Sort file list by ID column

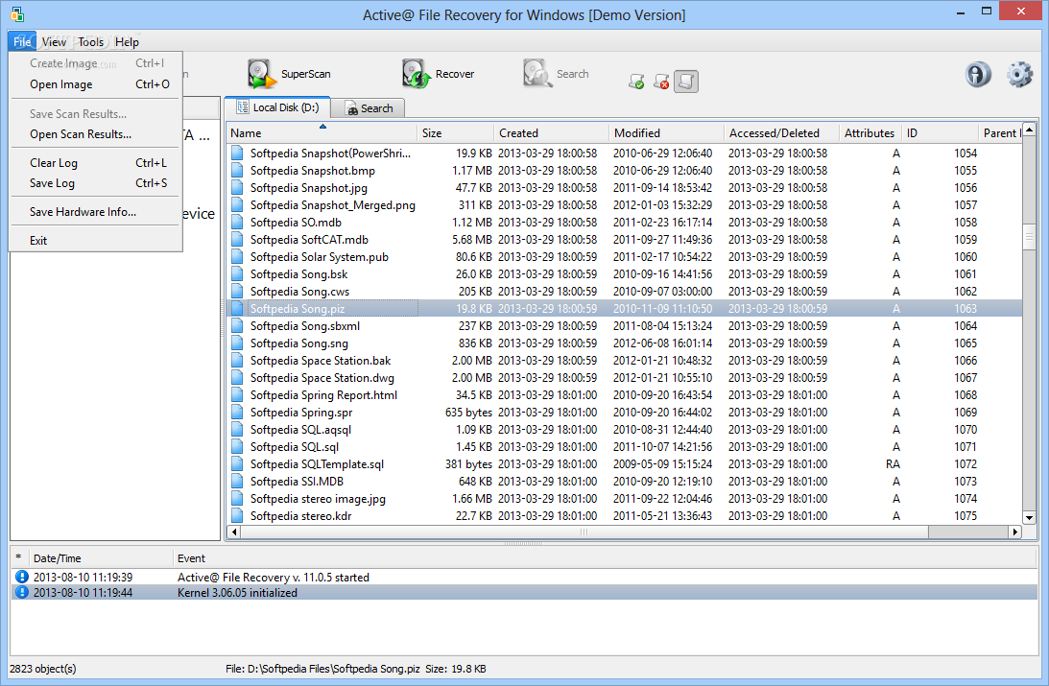[940, 133]
